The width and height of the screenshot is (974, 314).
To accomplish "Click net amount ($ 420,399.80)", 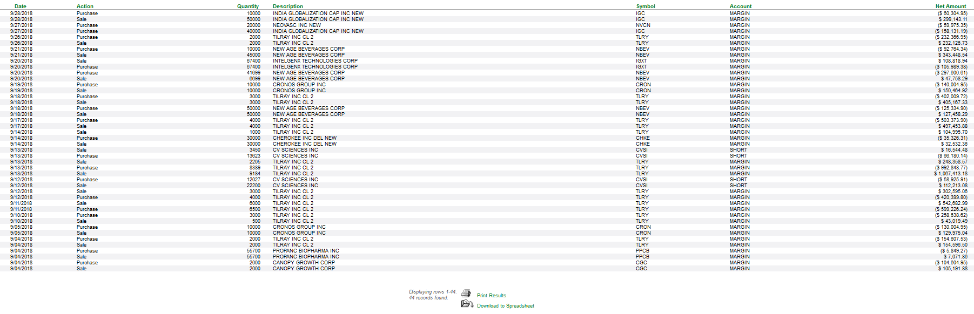I will tap(951, 197).
